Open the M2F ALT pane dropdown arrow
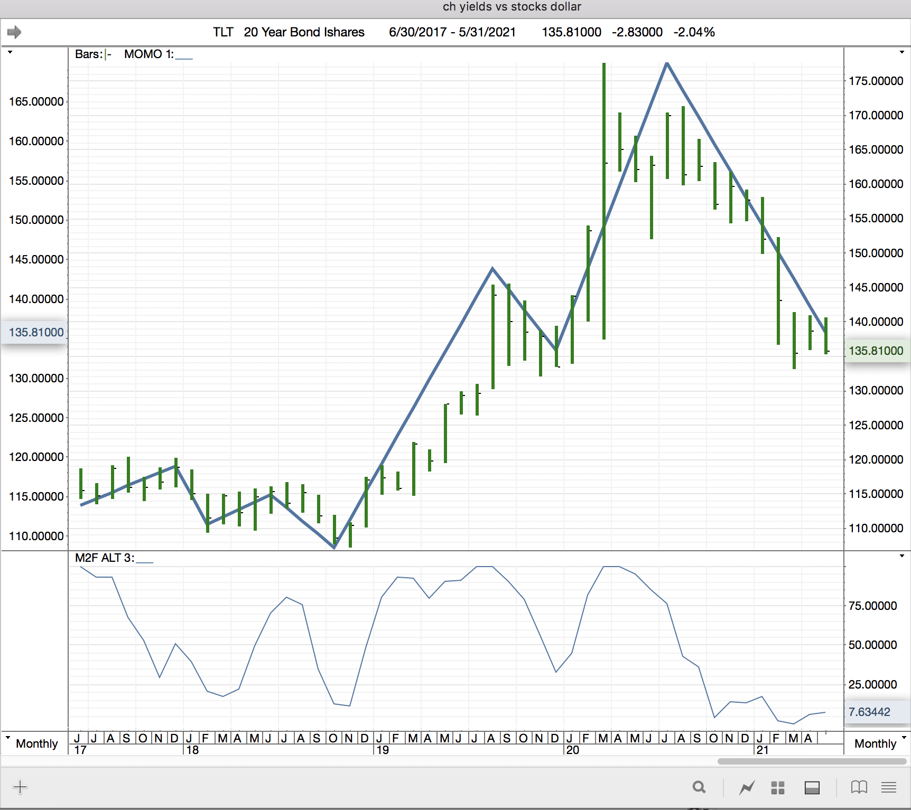Viewport: 911px width, 810px height. coord(901,556)
